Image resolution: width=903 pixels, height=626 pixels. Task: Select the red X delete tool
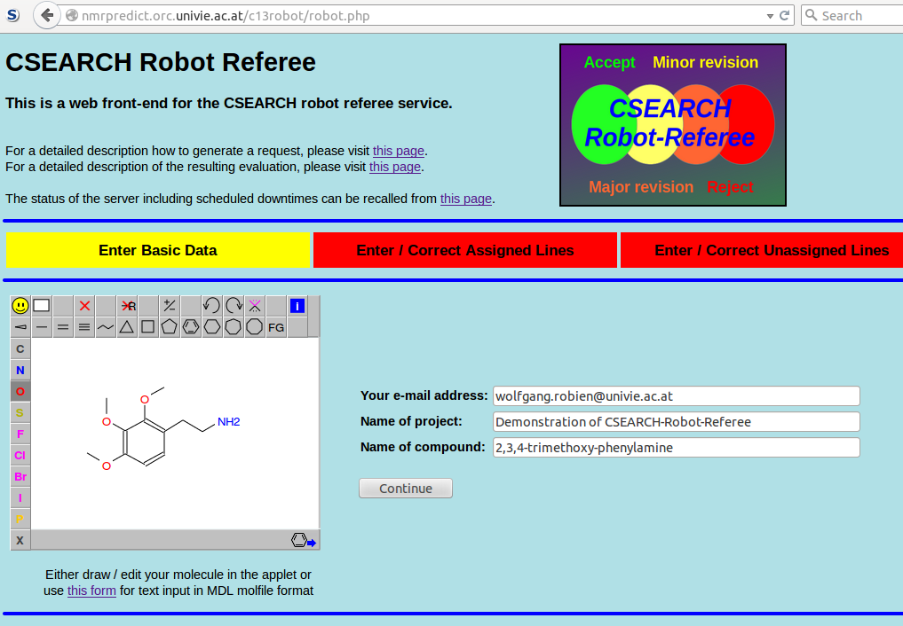click(x=84, y=306)
